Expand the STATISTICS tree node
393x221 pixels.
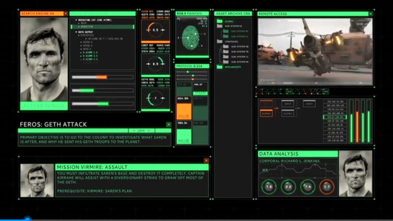point(79,35)
